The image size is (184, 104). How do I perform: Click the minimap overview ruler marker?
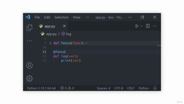tap(159, 46)
